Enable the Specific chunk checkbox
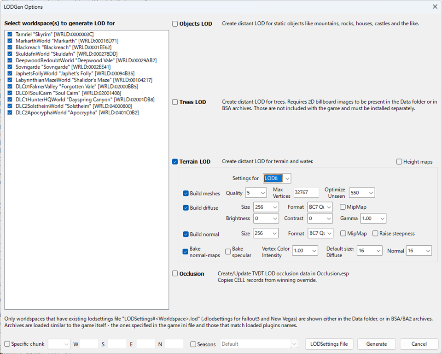The width and height of the screenshot is (442, 354). tap(7, 344)
